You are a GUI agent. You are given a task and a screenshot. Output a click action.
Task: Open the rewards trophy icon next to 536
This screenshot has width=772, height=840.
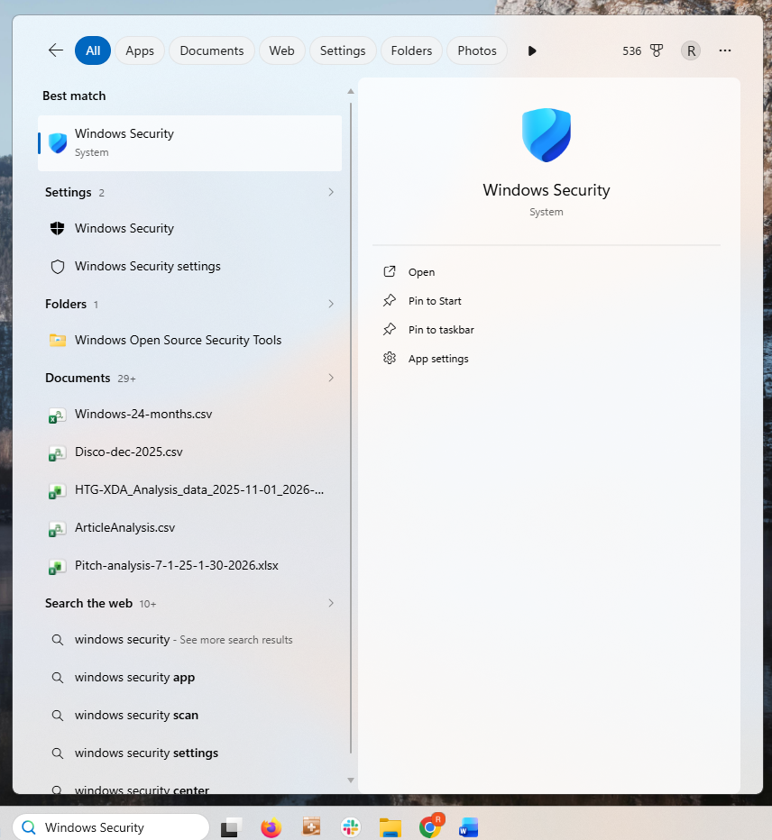pos(657,50)
